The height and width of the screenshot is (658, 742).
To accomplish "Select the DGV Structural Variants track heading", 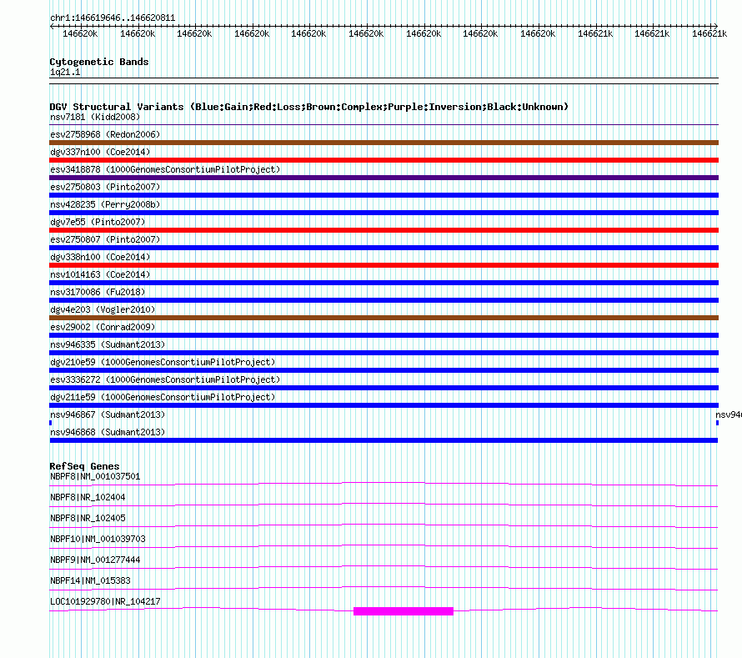I will [x=308, y=107].
